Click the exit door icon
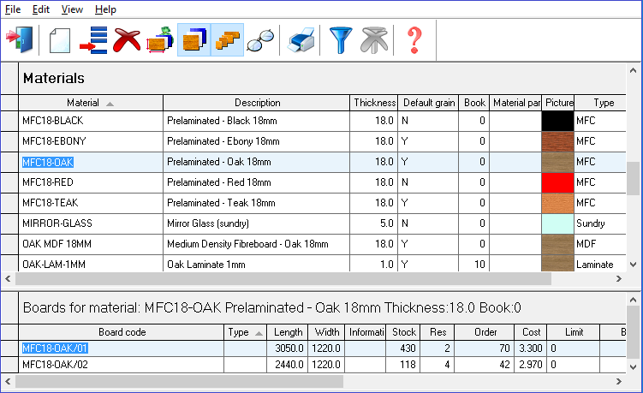 pyautogui.click(x=18, y=39)
